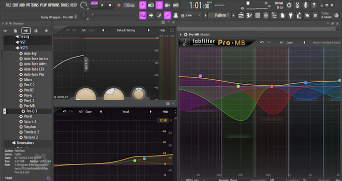Show the Browser via toolbar icon
Image resolution: width=342 pixels, height=181 pixels.
pos(274,16)
